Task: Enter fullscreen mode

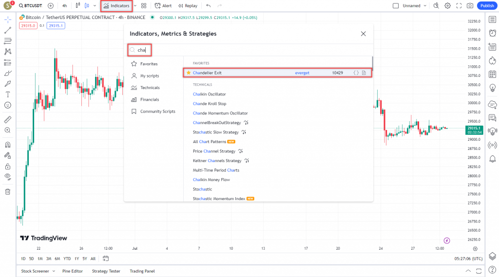Action: 459,6
